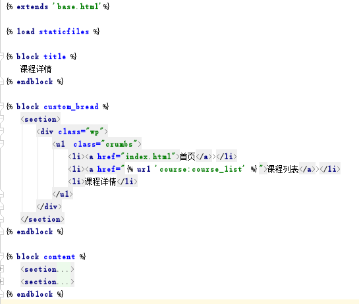
Task: Collapse the div class="wp" fold marker
Action: point(1,132)
